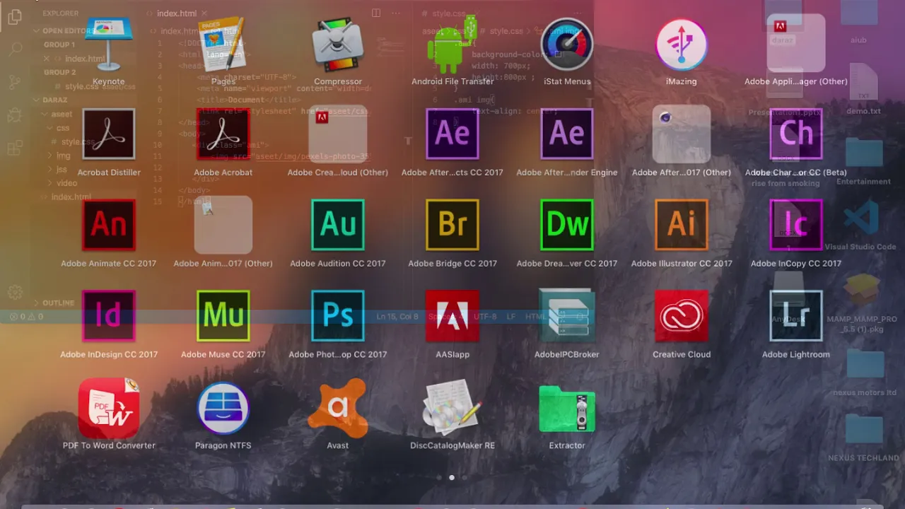Launch Android File Transfer
This screenshot has width=905, height=509.
[x=452, y=44]
